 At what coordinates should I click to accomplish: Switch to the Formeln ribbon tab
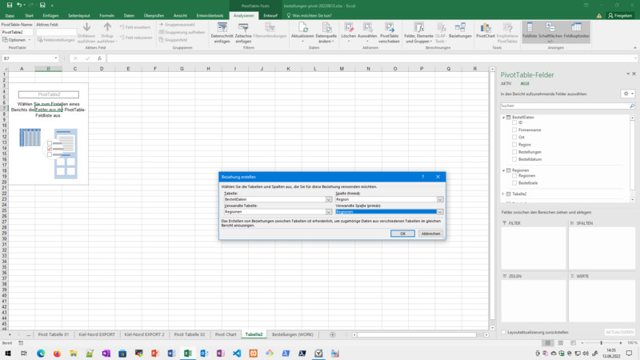click(x=107, y=15)
